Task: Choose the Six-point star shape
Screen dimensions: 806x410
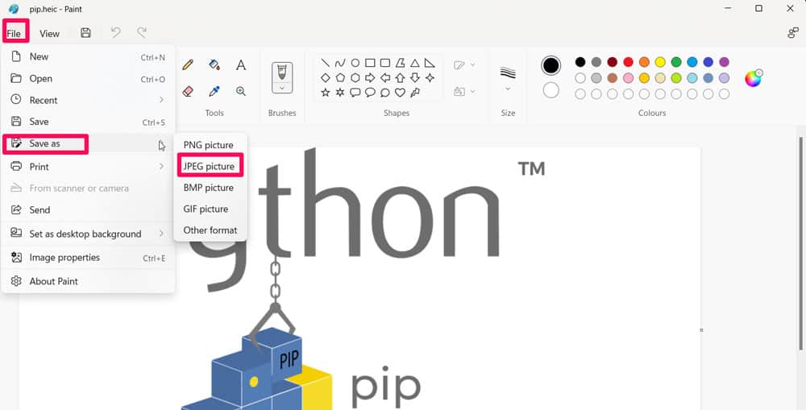Action: 340,93
